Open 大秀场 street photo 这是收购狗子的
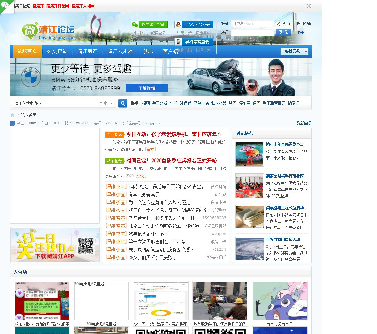This screenshot has width=377, height=334. (220, 301)
